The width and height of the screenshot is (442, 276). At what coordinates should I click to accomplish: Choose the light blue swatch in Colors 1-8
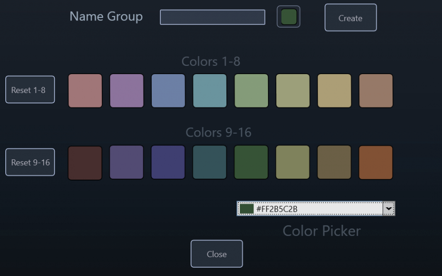[x=168, y=91]
